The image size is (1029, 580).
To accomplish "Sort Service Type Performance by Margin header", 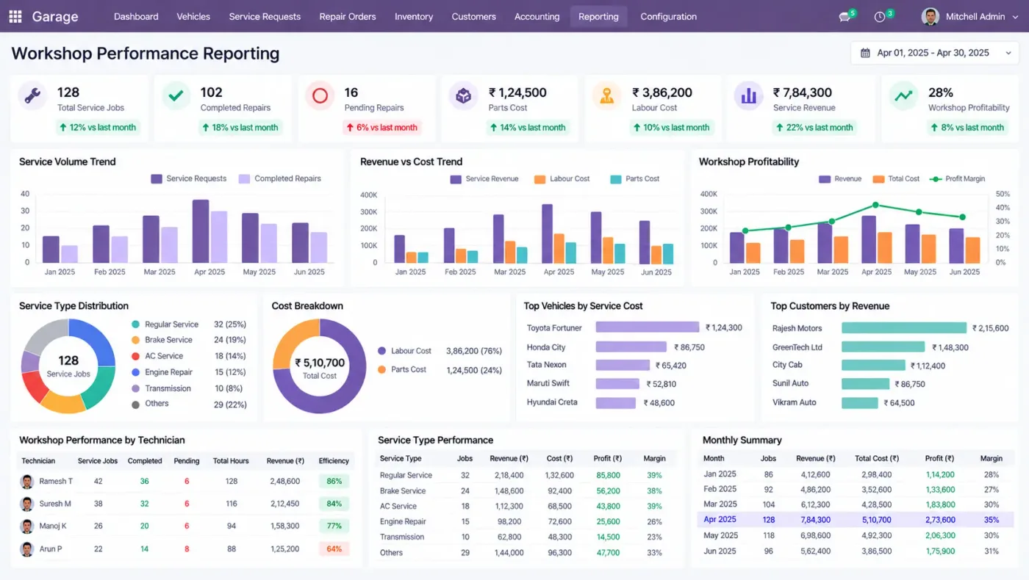I will (x=654, y=459).
